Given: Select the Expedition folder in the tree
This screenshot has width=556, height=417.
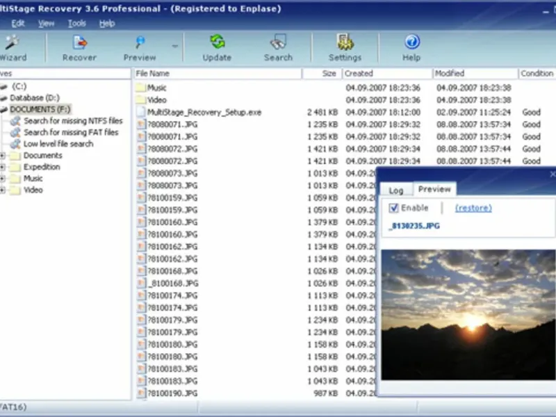Looking at the screenshot, I should 42,167.
